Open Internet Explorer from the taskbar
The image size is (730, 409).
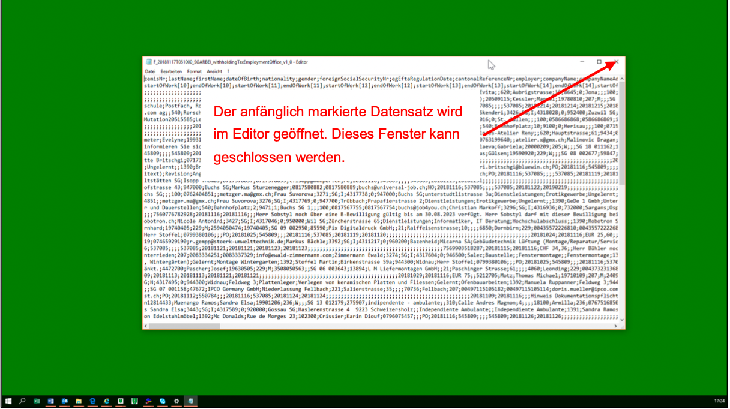point(106,401)
